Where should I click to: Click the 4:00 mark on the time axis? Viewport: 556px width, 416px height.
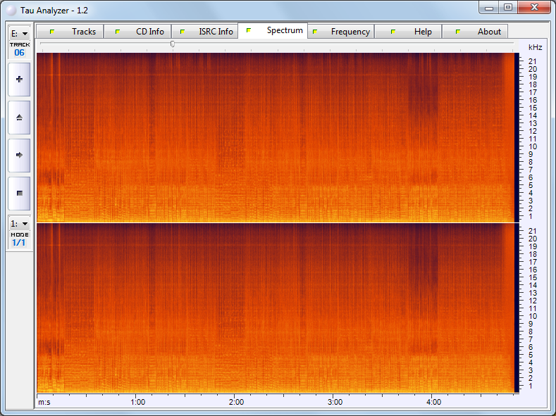pyautogui.click(x=434, y=402)
